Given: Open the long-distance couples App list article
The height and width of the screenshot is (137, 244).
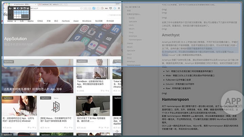Looking at the screenshot, I should pyautogui.click(x=33, y=89).
